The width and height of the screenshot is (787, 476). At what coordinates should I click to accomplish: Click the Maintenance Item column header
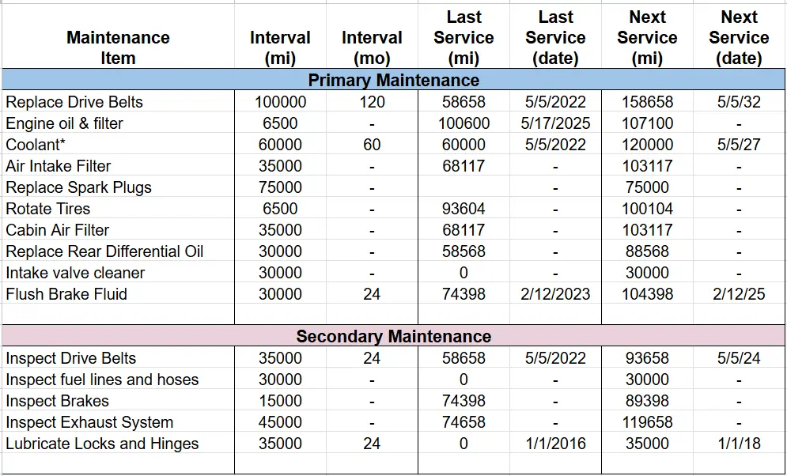point(118,47)
